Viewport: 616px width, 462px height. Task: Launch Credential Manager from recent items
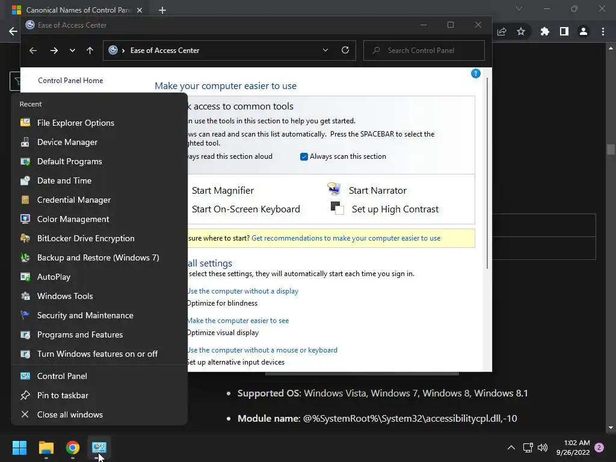coord(99,200)
